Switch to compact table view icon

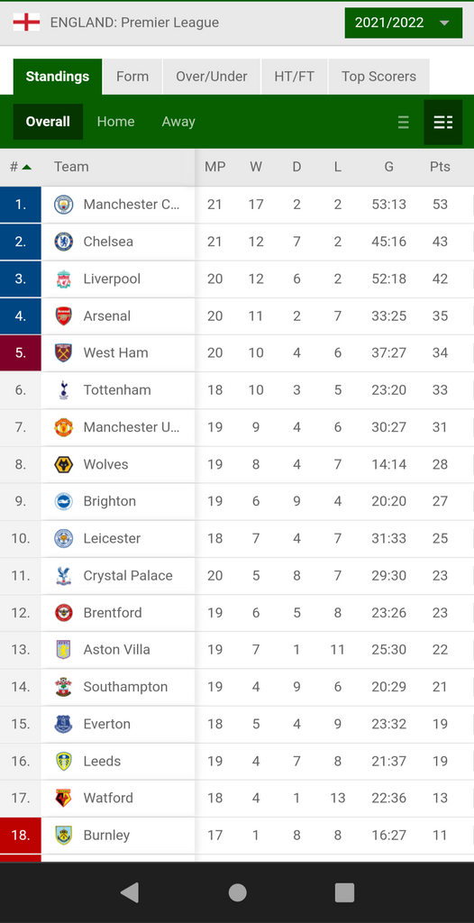[x=404, y=122]
